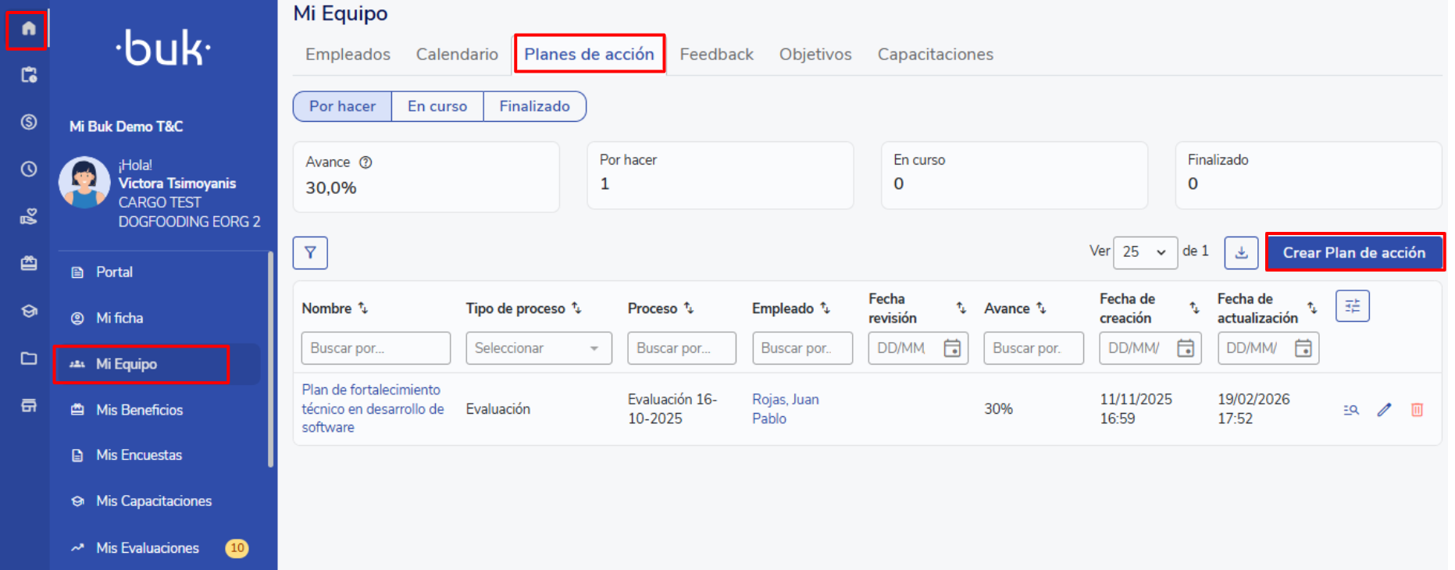This screenshot has height=570, width=1455.
Task: Click the Nombre search input field
Action: coord(376,348)
